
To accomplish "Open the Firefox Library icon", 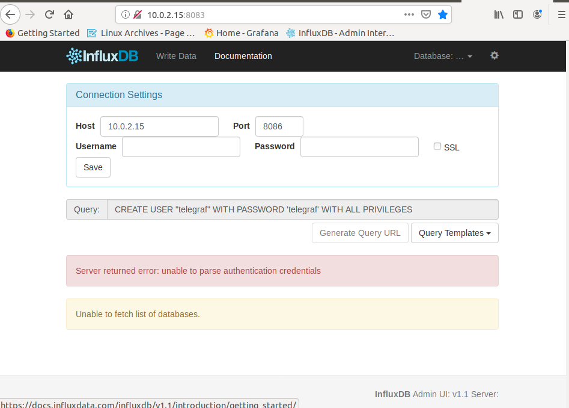I will (x=499, y=14).
